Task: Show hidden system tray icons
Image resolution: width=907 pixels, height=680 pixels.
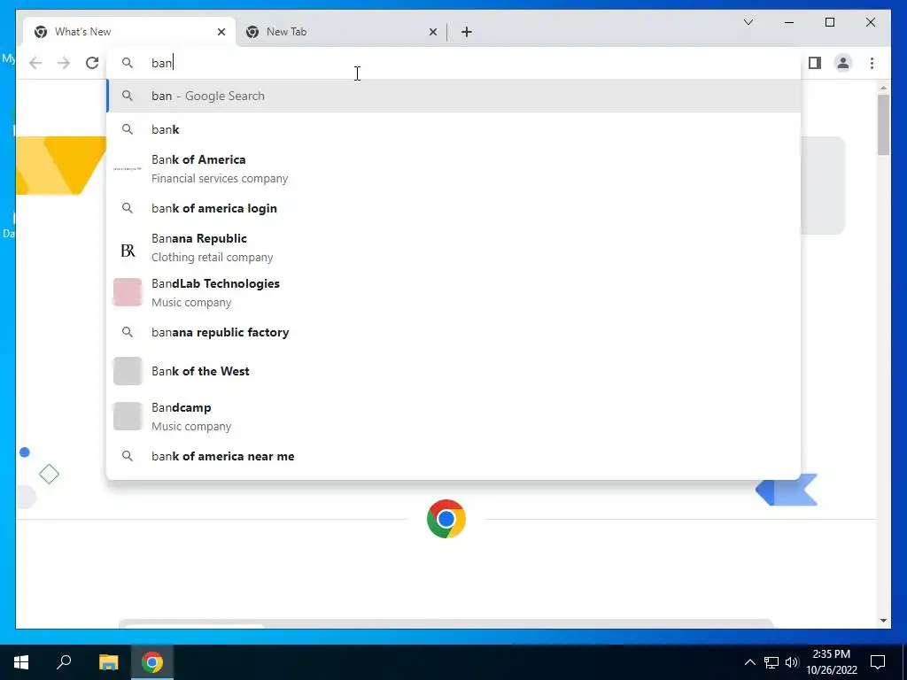Action: coord(749,662)
